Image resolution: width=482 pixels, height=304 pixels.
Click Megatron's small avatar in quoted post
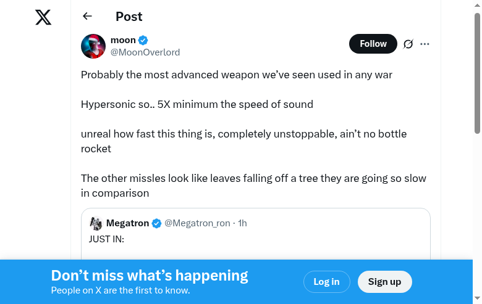[x=96, y=223]
